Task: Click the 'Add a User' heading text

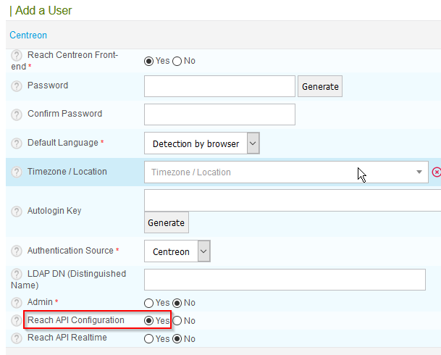Action: point(43,10)
